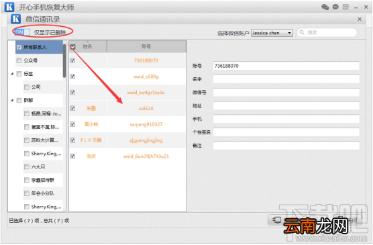Check the 苏科大计算... group checkbox

(27, 140)
